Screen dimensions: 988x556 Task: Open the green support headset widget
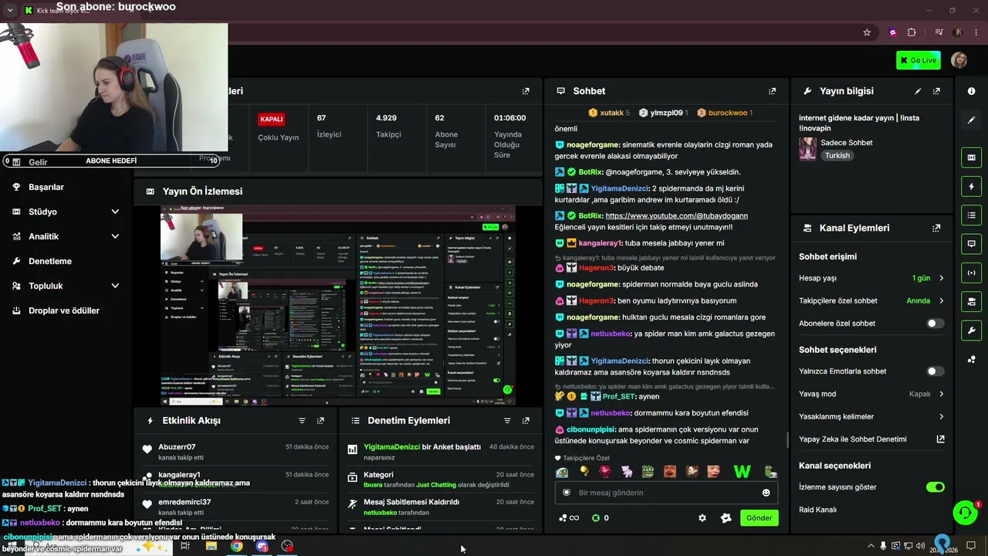(x=965, y=512)
